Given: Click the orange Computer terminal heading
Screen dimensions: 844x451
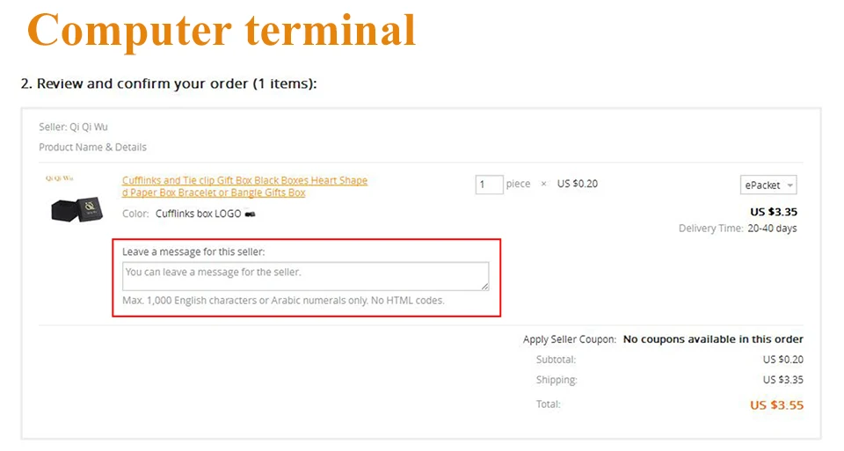Looking at the screenshot, I should (222, 31).
